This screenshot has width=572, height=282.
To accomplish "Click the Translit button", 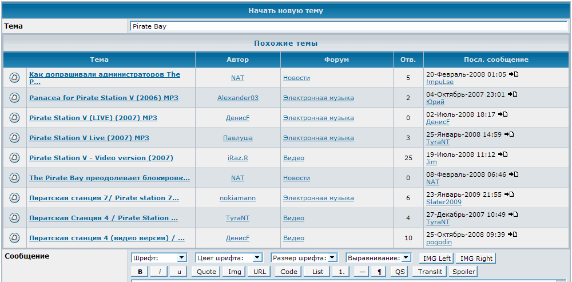I will pyautogui.click(x=430, y=272).
